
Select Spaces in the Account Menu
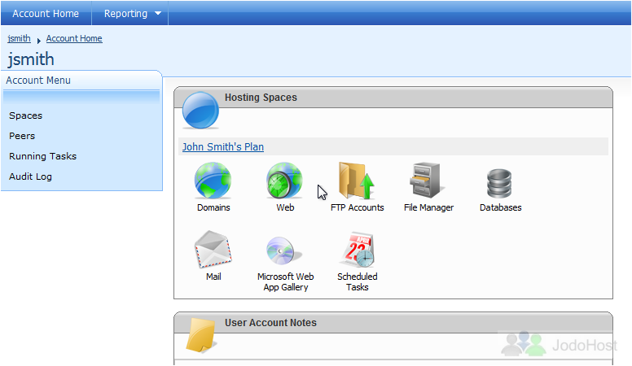click(25, 115)
